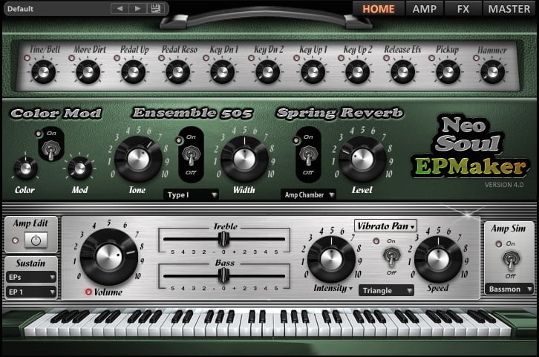The width and height of the screenshot is (539, 357).
Task: Click the Pedal Up knob
Action: 132,71
